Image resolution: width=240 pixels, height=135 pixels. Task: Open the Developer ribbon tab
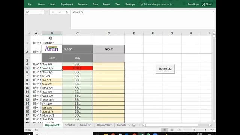(x=130, y=4)
